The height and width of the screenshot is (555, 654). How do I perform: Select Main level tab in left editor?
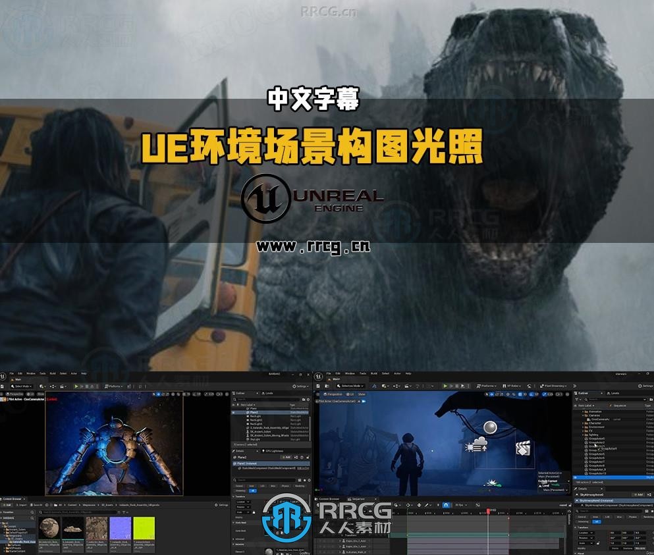click(18, 379)
